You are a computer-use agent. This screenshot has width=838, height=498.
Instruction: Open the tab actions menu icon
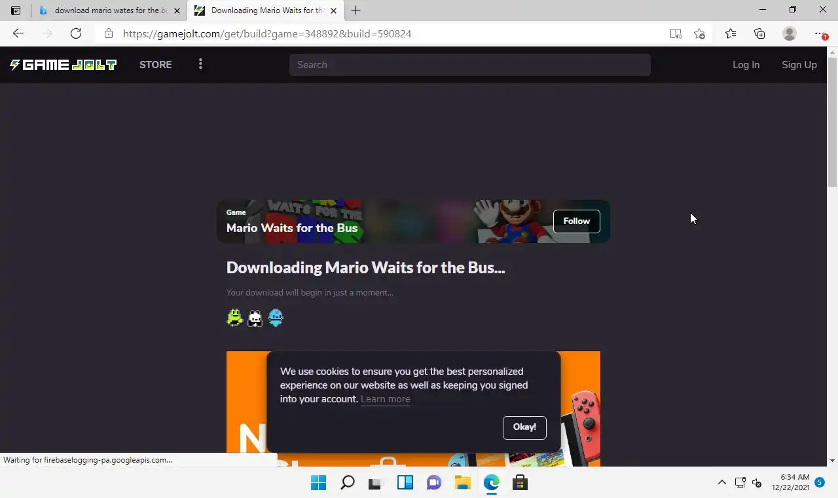click(x=16, y=10)
